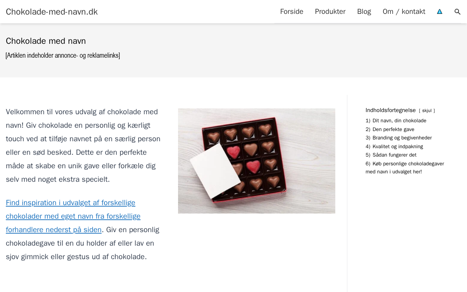Select Om / kontakt menu item
The image size is (467, 292).
404,12
